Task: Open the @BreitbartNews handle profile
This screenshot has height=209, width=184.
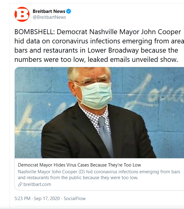Action: point(49,17)
